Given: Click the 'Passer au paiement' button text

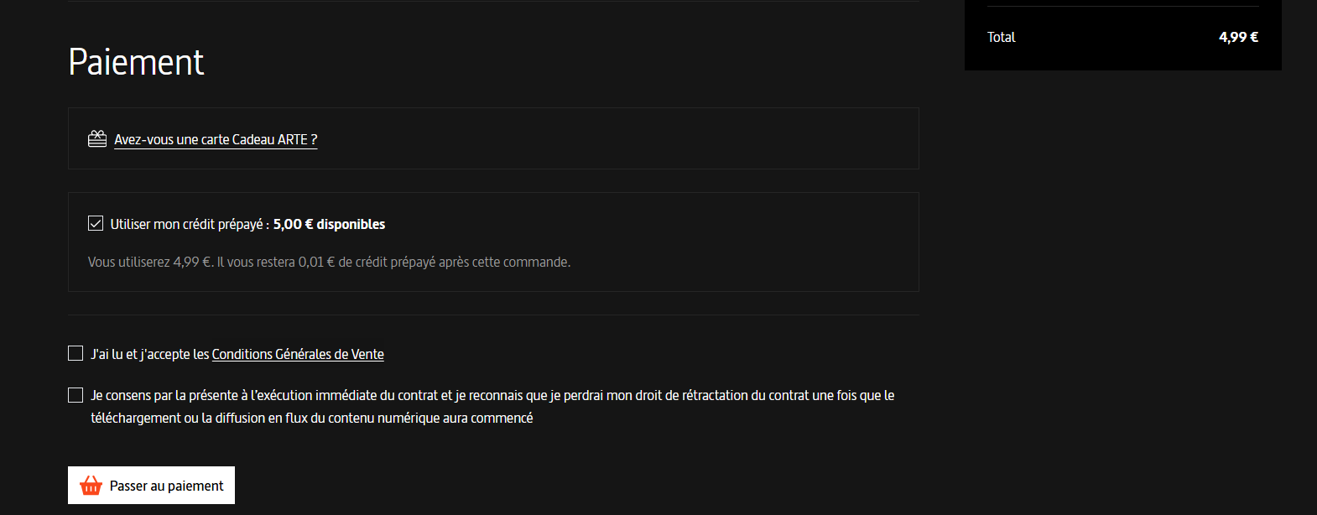Looking at the screenshot, I should [x=167, y=486].
